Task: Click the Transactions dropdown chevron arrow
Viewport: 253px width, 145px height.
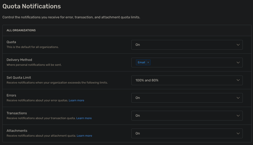Action: click(238, 116)
